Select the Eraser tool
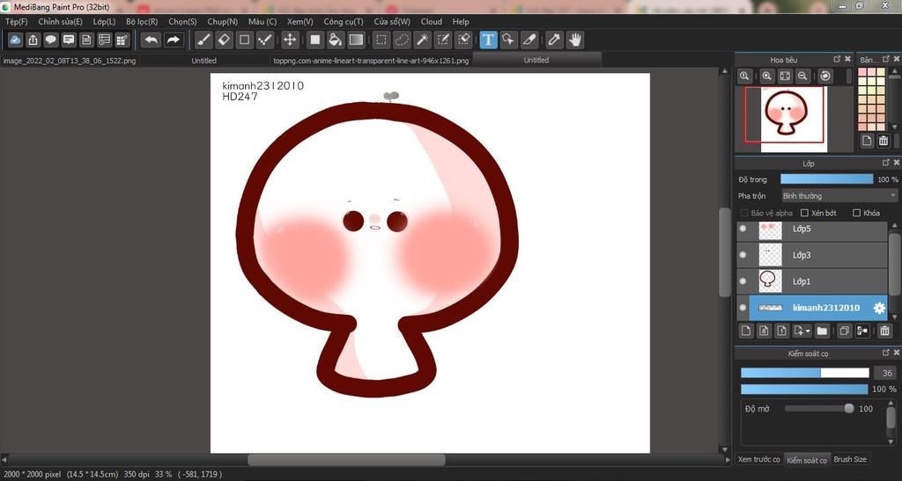Screen dimensions: 902x481 [x=224, y=40]
